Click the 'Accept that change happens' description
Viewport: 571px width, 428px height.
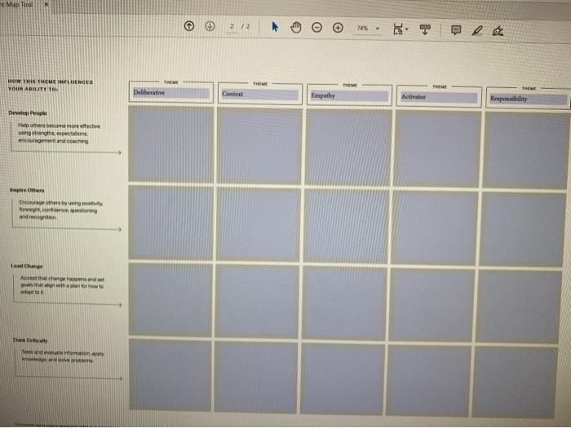[x=62, y=285]
